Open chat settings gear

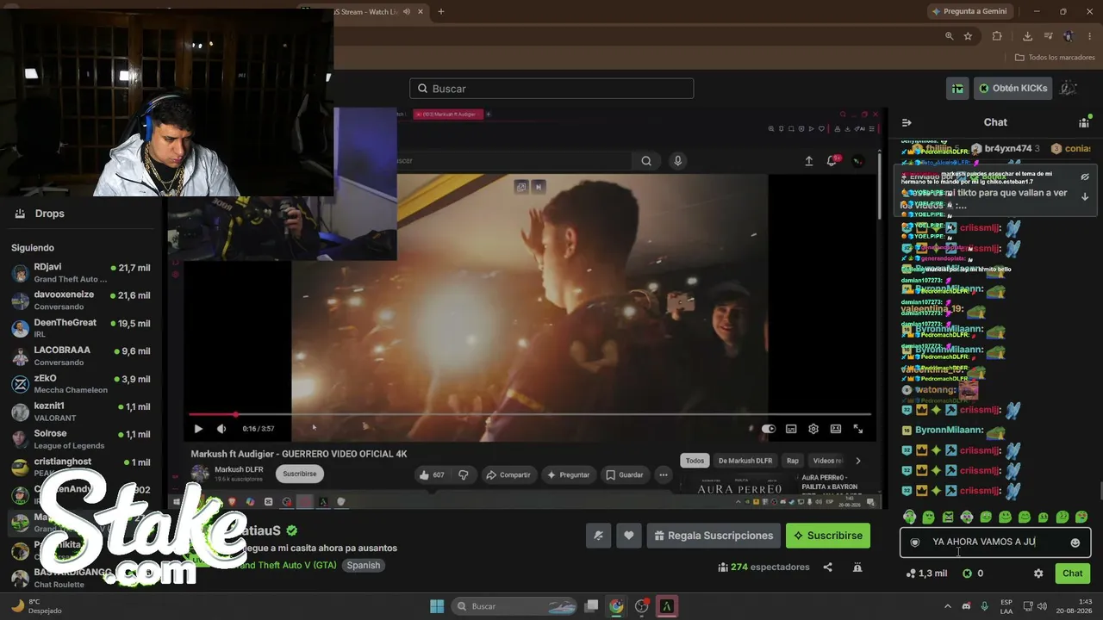[x=1038, y=573]
